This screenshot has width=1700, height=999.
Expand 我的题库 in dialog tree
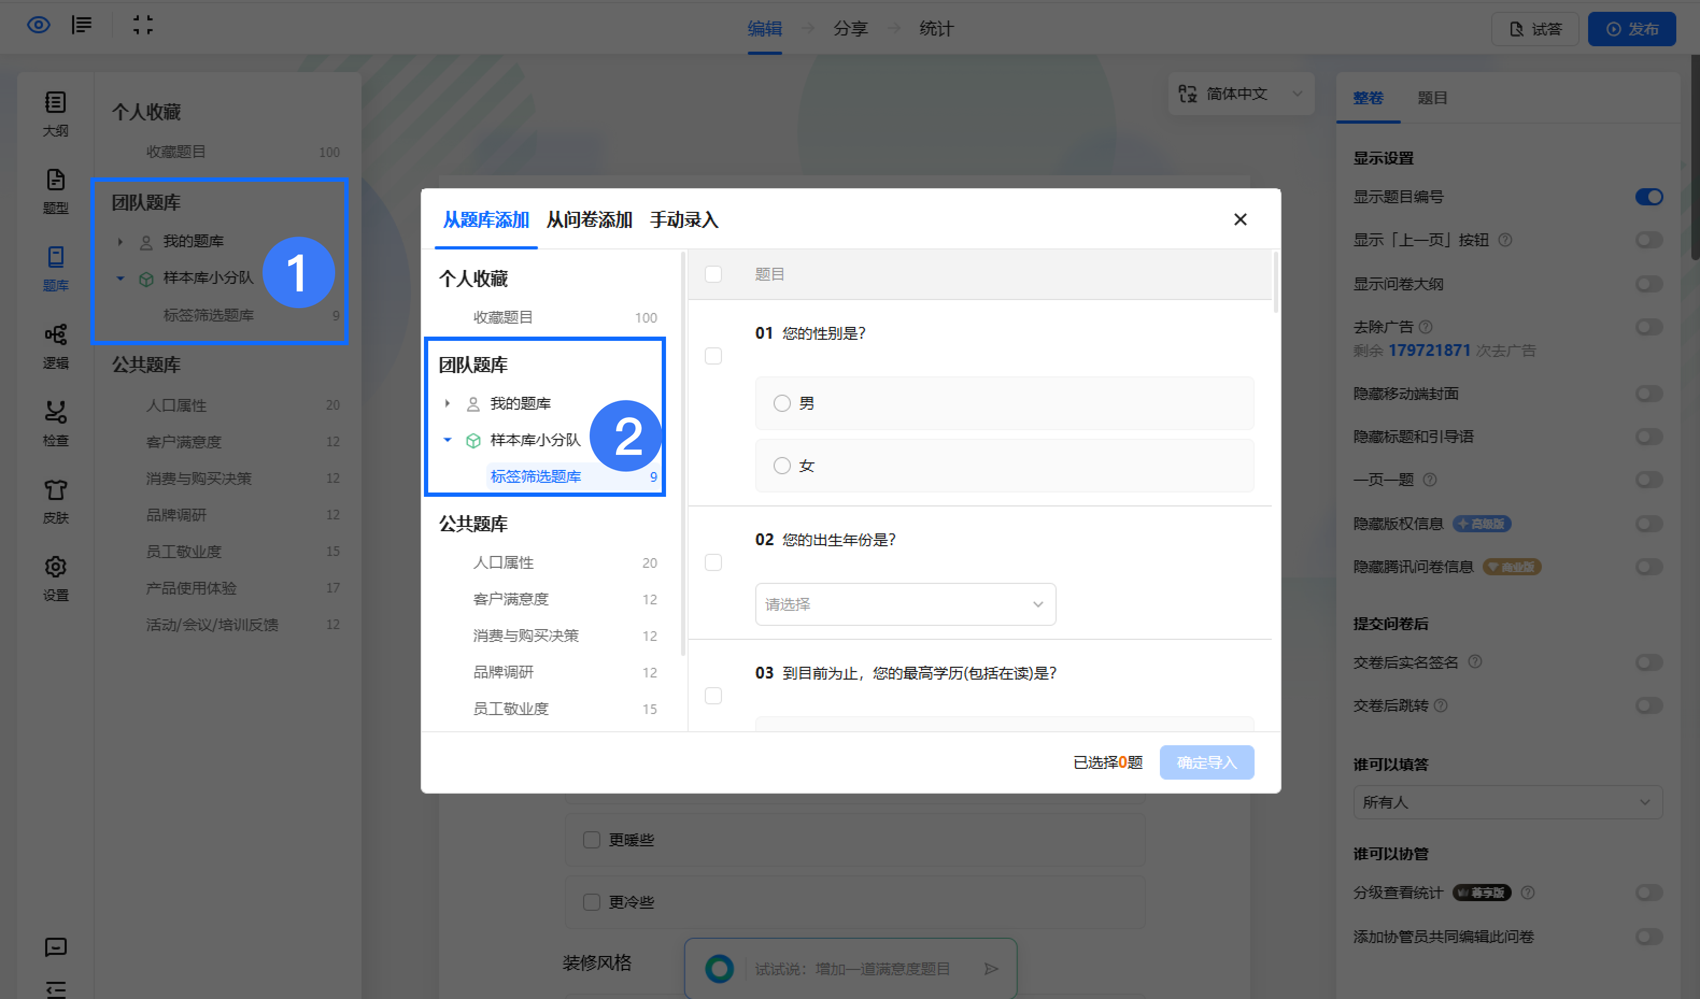(x=447, y=403)
